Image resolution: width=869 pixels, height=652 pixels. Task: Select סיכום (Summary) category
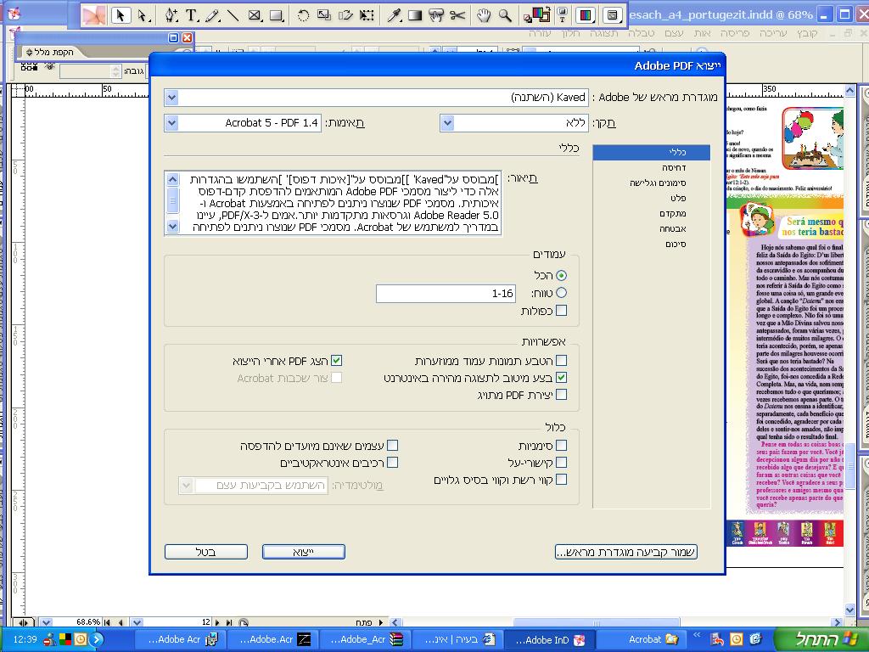pos(651,244)
